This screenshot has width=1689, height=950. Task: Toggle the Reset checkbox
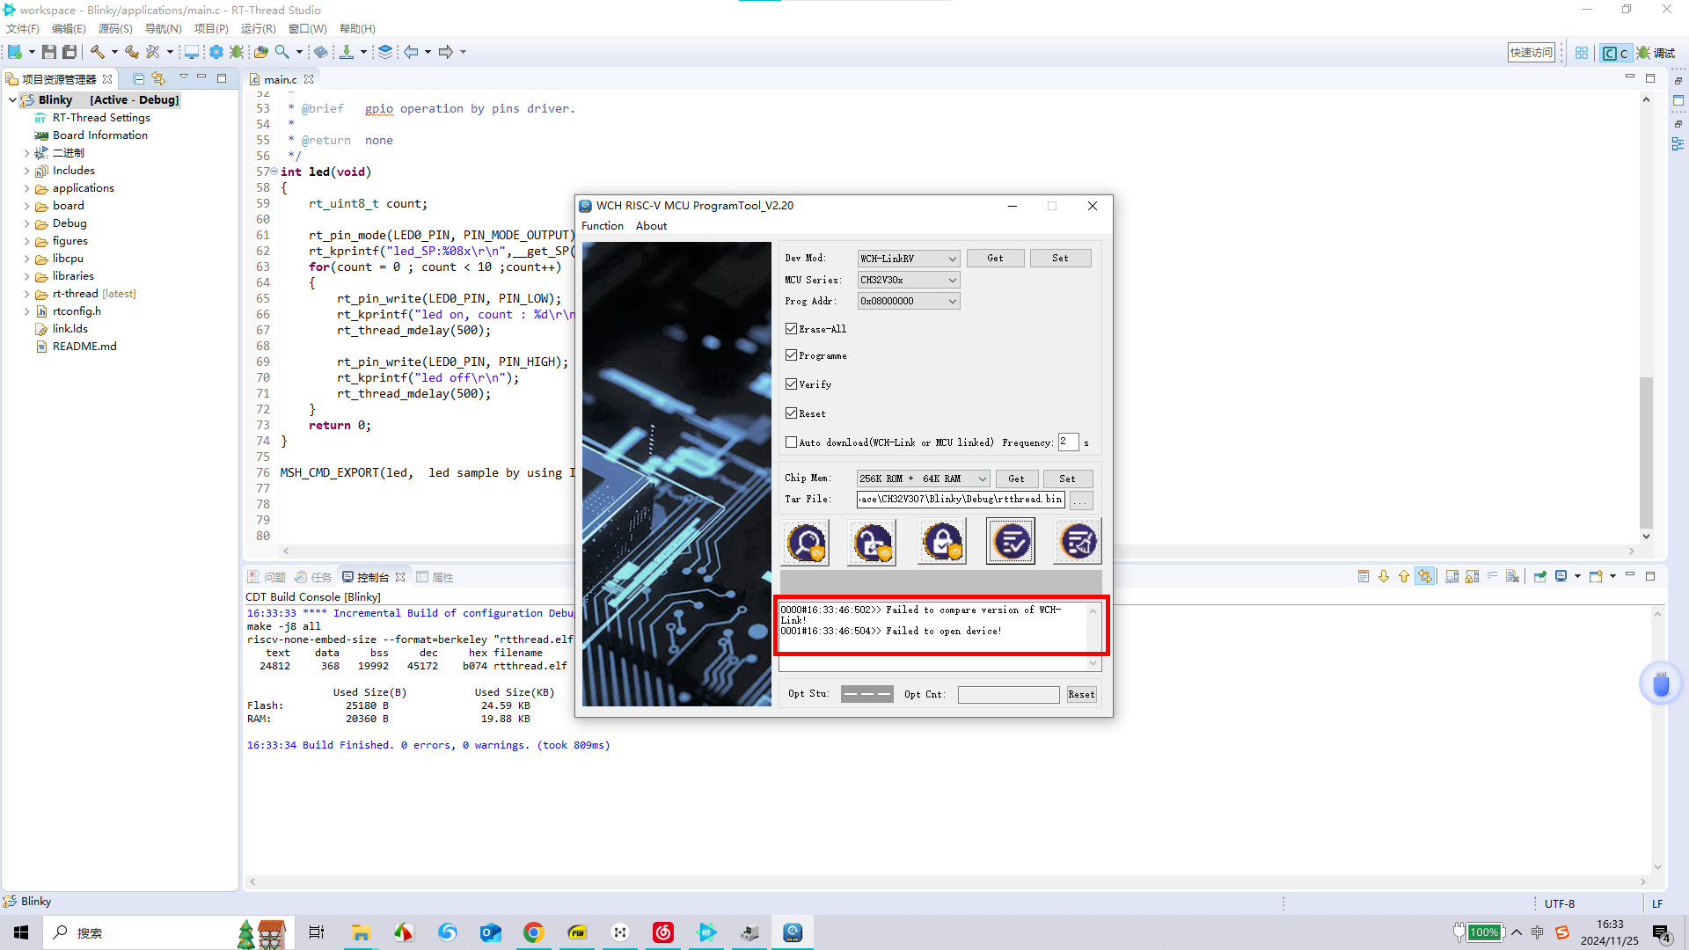click(791, 413)
